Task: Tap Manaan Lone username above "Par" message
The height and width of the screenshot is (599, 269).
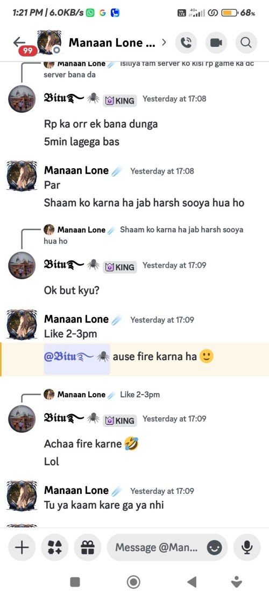Action: [x=76, y=170]
